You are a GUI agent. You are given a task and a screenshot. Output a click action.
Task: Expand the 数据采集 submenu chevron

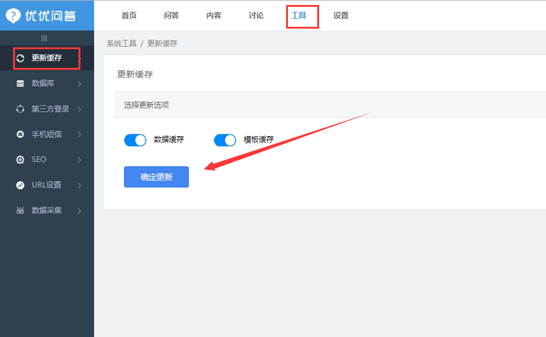[79, 211]
